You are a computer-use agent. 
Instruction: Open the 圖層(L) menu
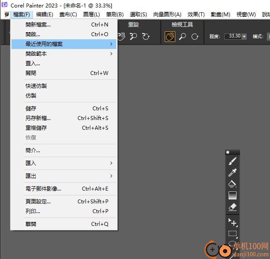(92, 15)
